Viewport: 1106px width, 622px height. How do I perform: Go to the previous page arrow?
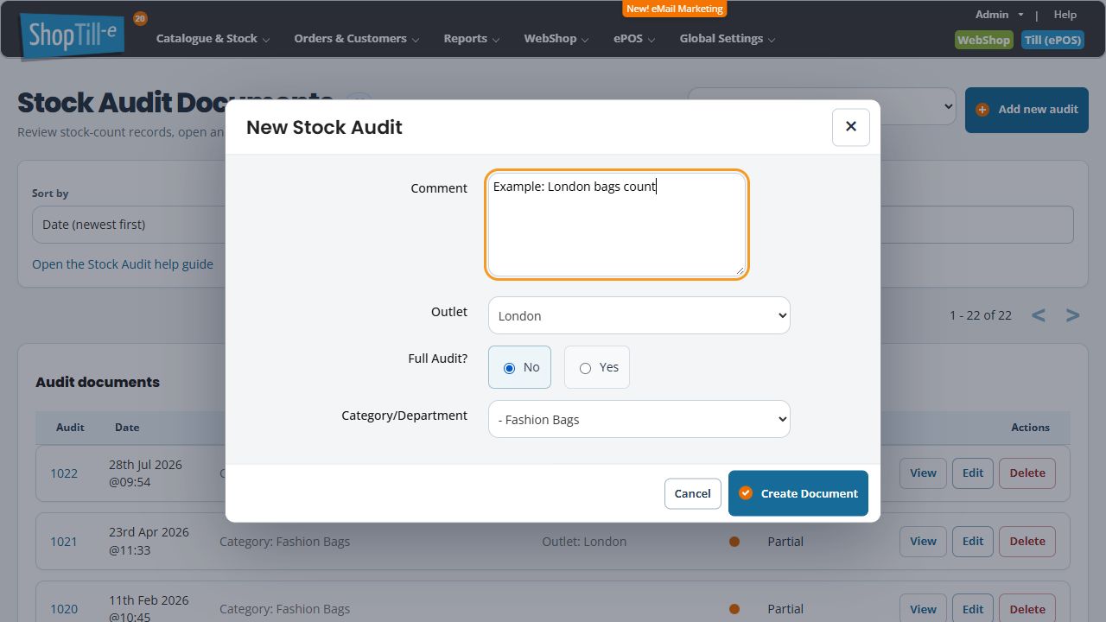click(x=1039, y=315)
